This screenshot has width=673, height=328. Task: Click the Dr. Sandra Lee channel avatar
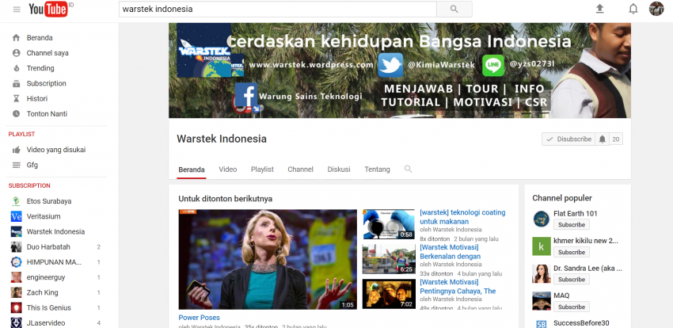(542, 273)
